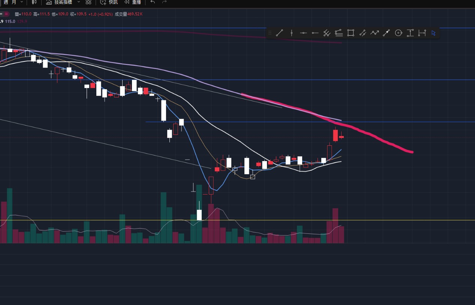
Task: Toggle the pink indicator badge in legend
Action: 6,14
